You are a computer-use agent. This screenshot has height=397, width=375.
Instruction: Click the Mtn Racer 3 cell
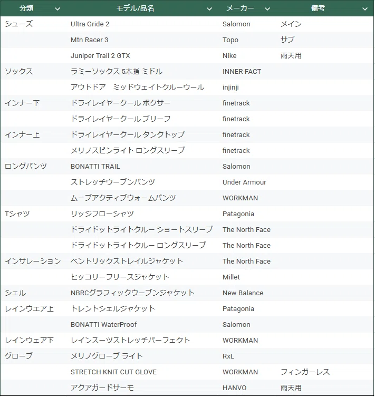[89, 40]
